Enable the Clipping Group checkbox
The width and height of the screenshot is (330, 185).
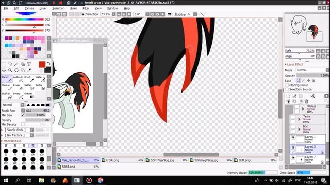tap(287, 85)
